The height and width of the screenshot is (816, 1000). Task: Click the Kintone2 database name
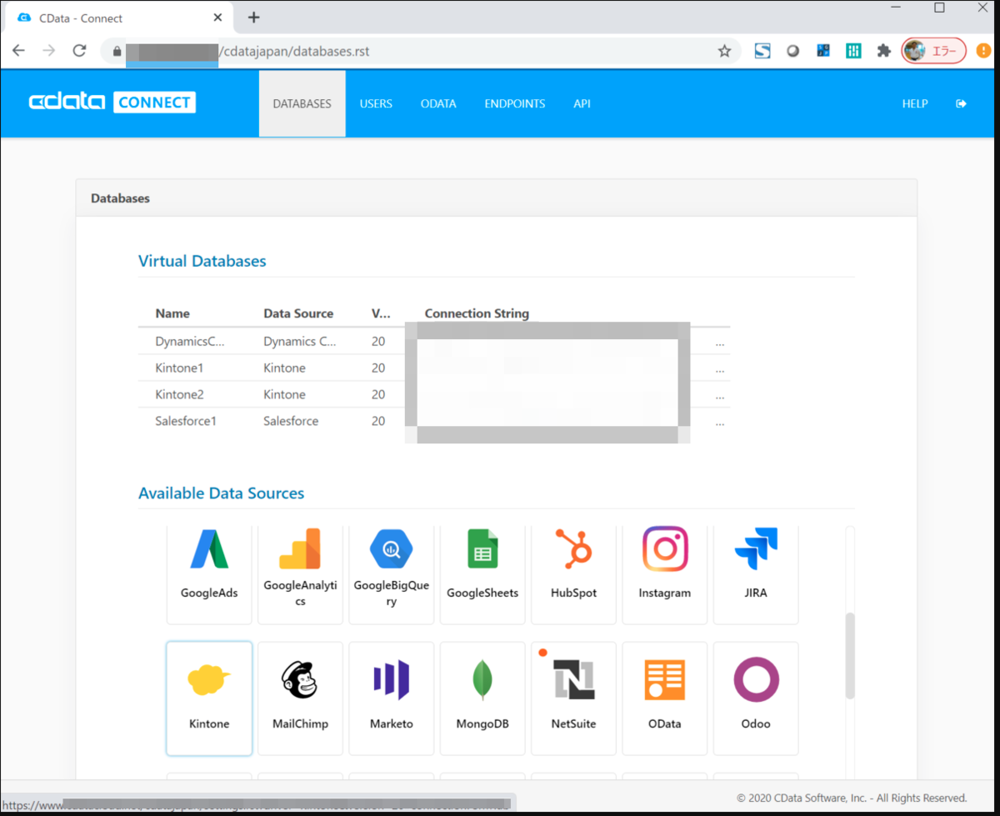click(x=179, y=394)
